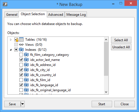Switch to the General tab

(12, 15)
